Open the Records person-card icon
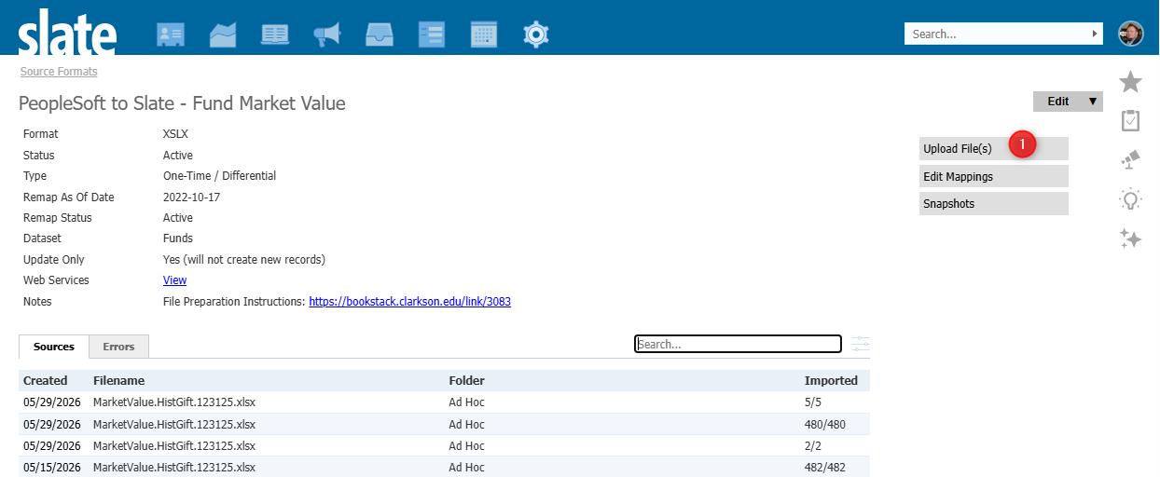The height and width of the screenshot is (477, 1160). pos(171,34)
